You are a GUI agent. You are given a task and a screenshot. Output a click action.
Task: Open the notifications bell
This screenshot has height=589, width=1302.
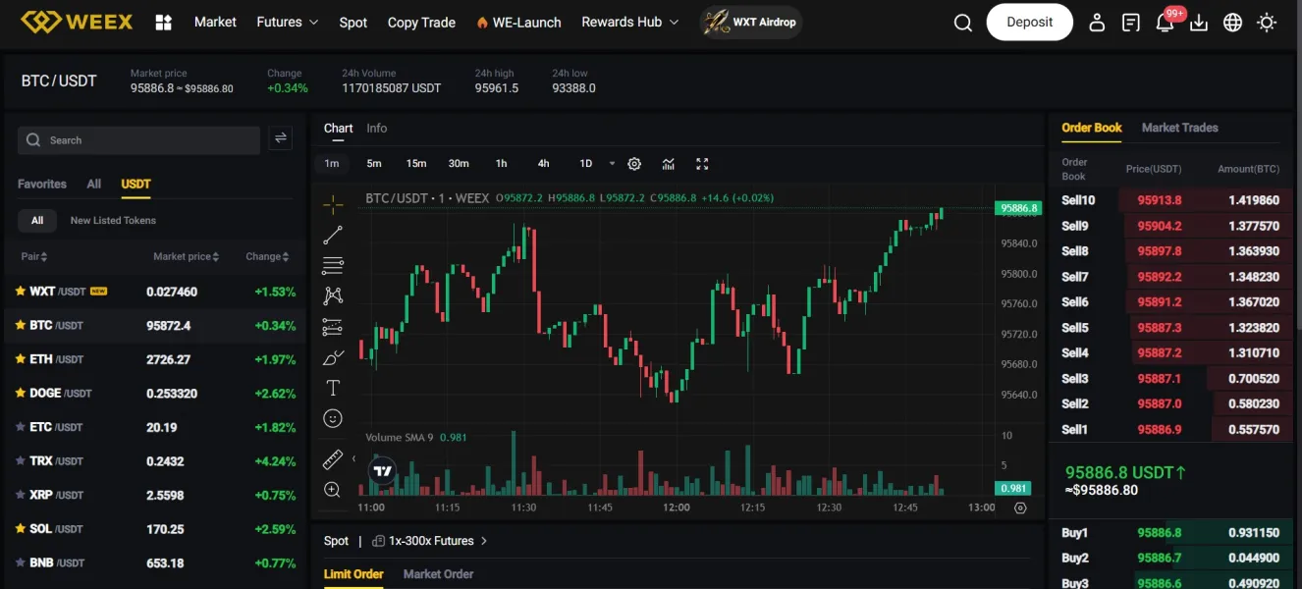pos(1165,23)
